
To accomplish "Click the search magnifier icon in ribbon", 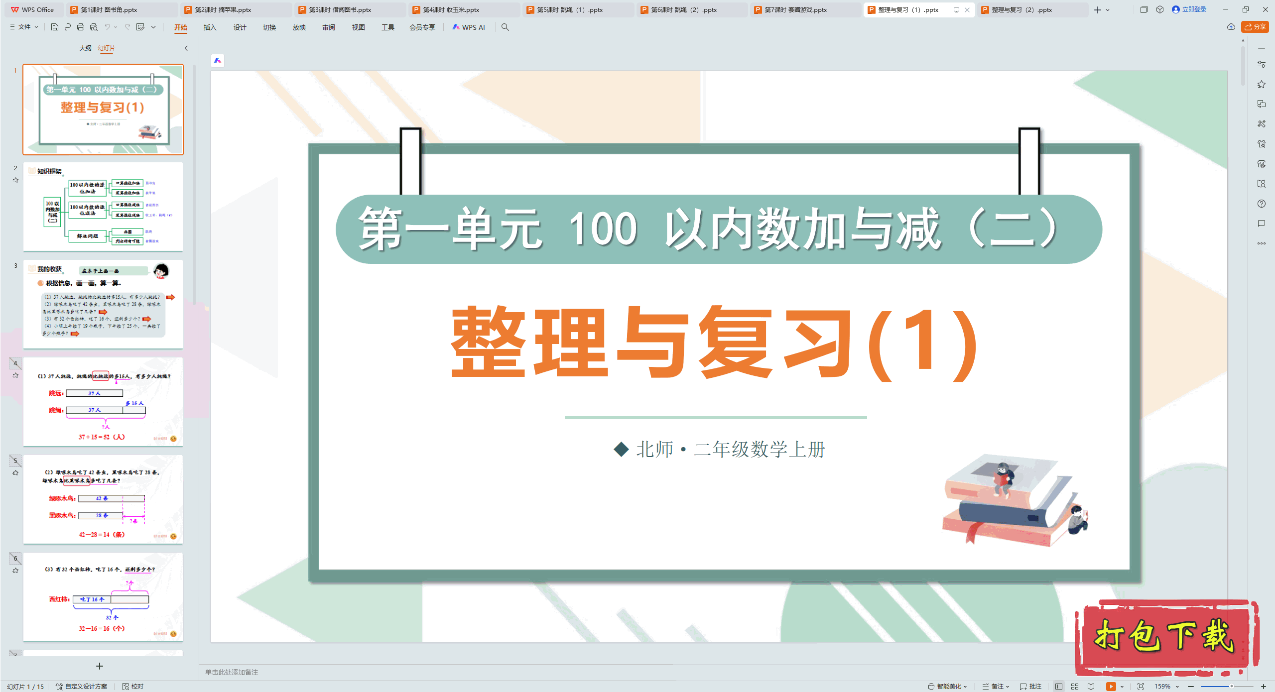I will pos(505,27).
